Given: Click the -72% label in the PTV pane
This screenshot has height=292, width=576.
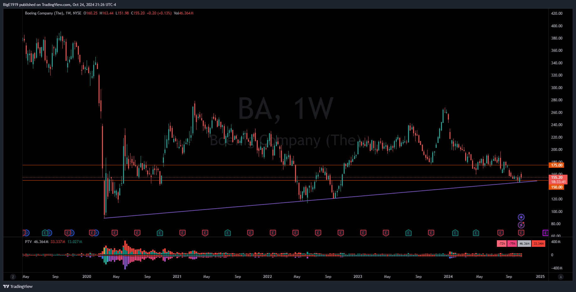Looking at the screenshot, I should (502, 243).
